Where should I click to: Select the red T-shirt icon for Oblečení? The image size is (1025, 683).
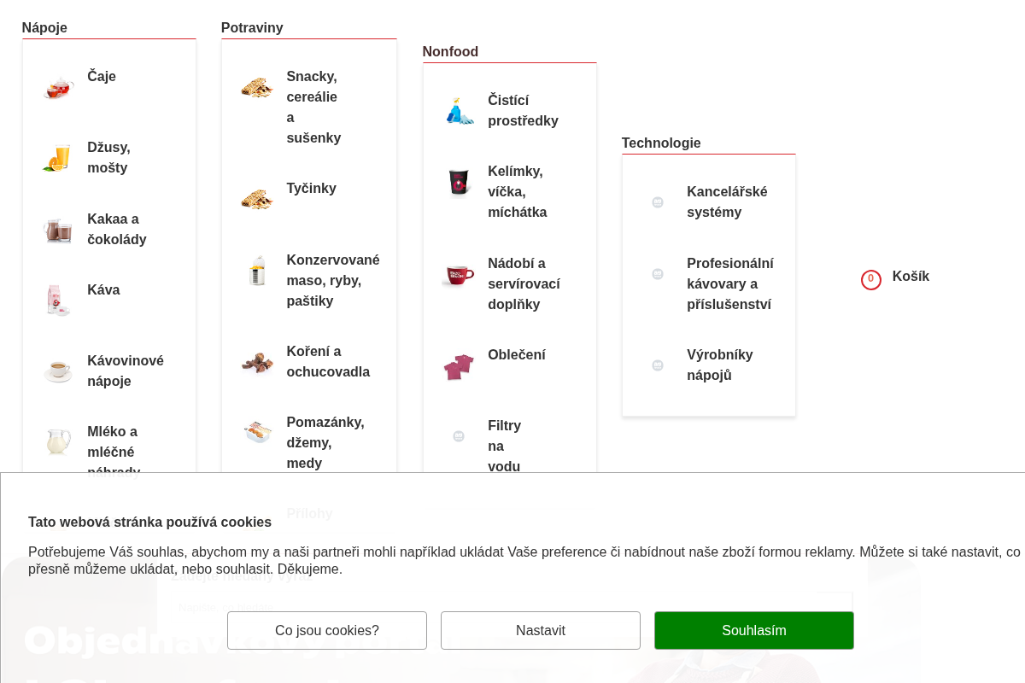(x=460, y=365)
